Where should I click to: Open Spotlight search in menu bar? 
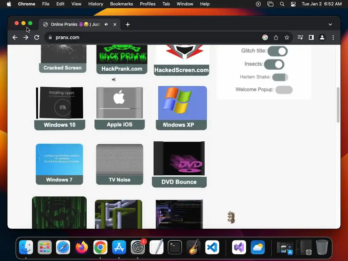282,4
